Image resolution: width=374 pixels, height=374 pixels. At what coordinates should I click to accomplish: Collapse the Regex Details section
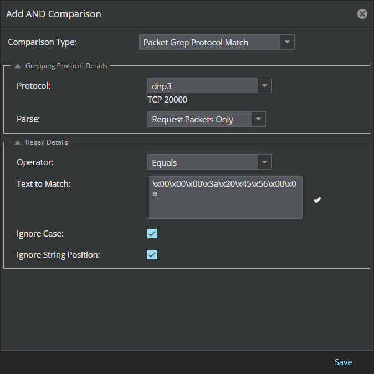tap(17, 142)
